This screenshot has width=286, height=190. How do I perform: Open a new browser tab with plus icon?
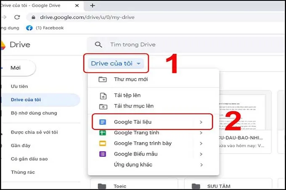point(93,5)
